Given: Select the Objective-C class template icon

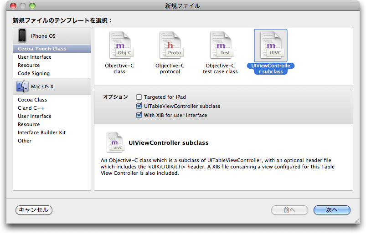Looking at the screenshot, I should point(120,46).
